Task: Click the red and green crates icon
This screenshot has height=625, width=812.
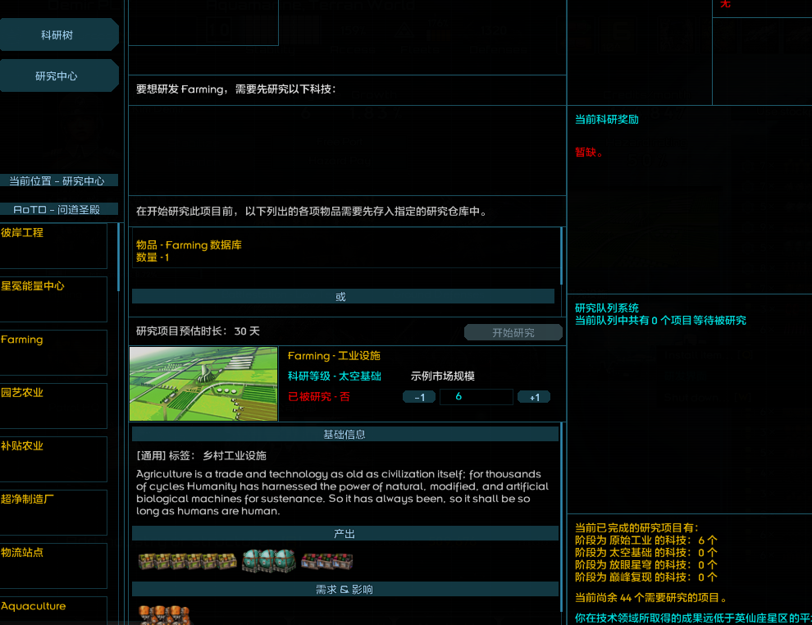Action: point(326,561)
